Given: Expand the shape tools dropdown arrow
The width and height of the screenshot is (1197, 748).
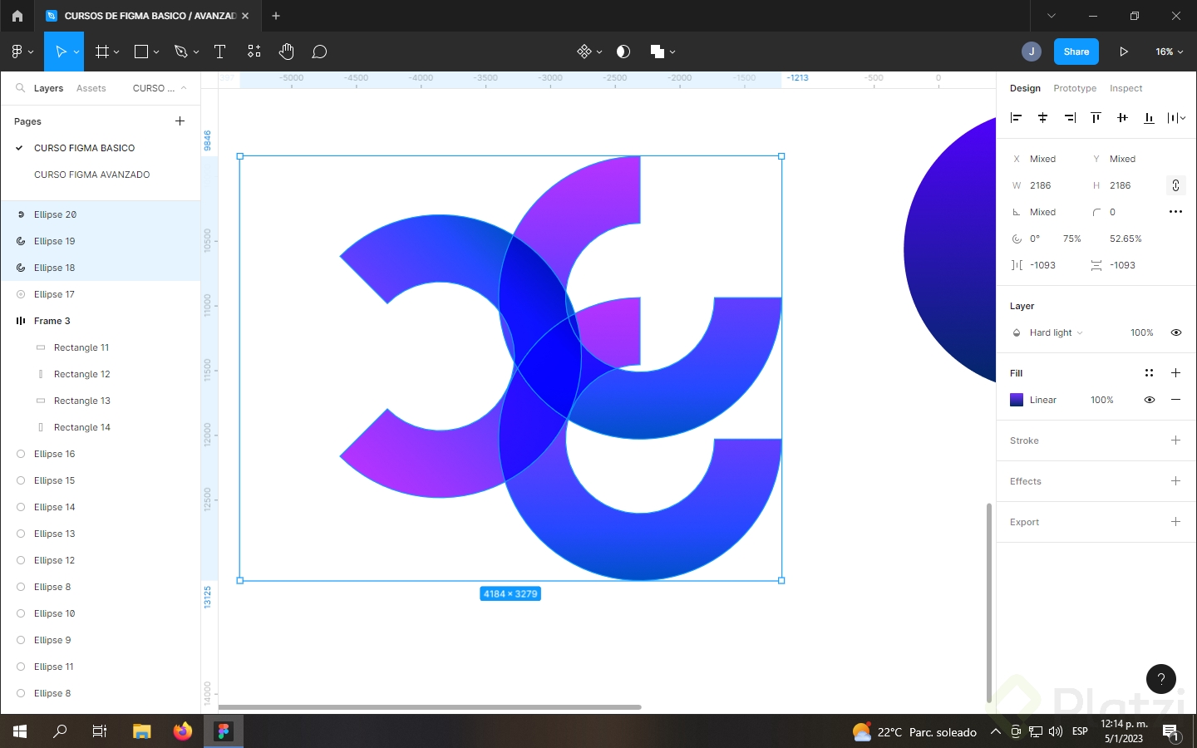Looking at the screenshot, I should pos(156,52).
